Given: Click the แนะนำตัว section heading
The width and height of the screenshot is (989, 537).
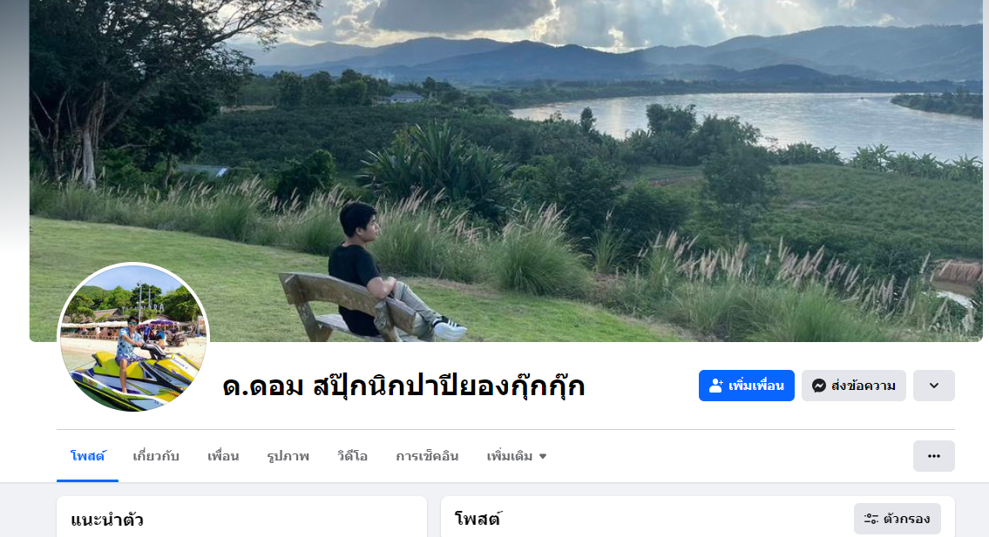Looking at the screenshot, I should coord(107,520).
